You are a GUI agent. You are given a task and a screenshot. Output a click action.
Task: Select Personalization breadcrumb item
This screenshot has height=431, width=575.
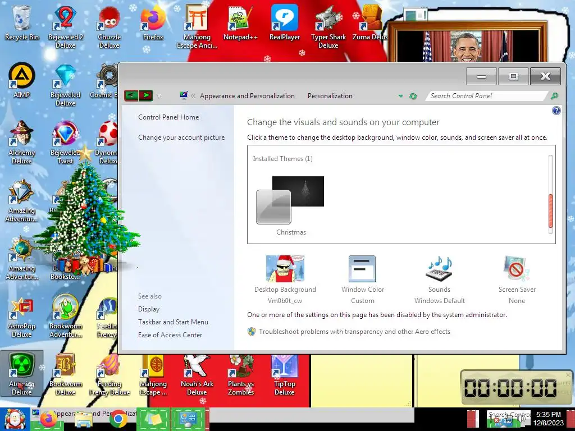pyautogui.click(x=330, y=96)
